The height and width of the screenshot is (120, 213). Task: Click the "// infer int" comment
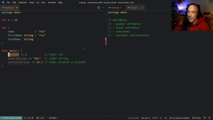point(54,55)
